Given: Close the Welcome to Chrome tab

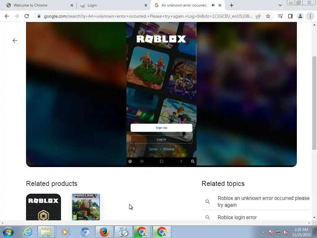Looking at the screenshot, I should [x=72, y=5].
